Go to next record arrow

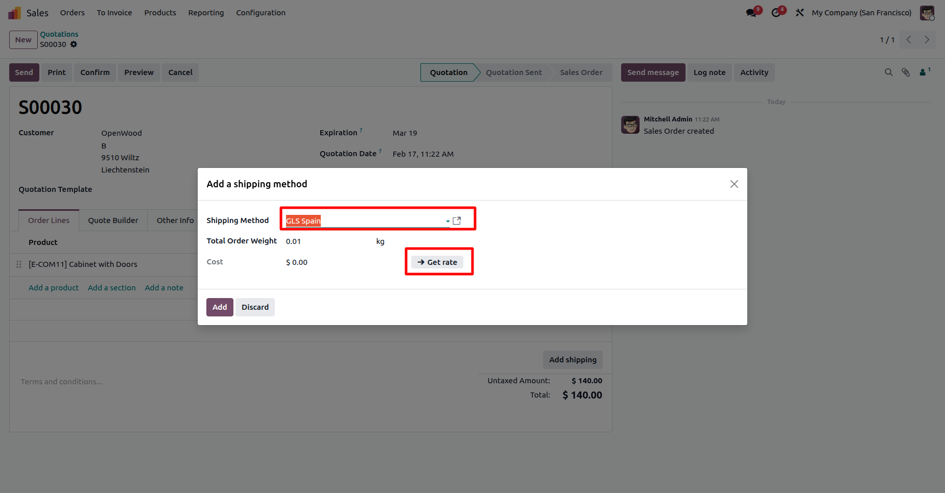[x=927, y=40]
